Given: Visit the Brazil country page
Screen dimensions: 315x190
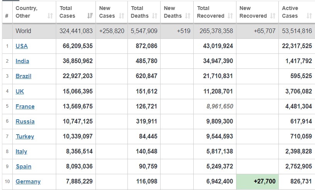Looking at the screenshot, I should [23, 76].
